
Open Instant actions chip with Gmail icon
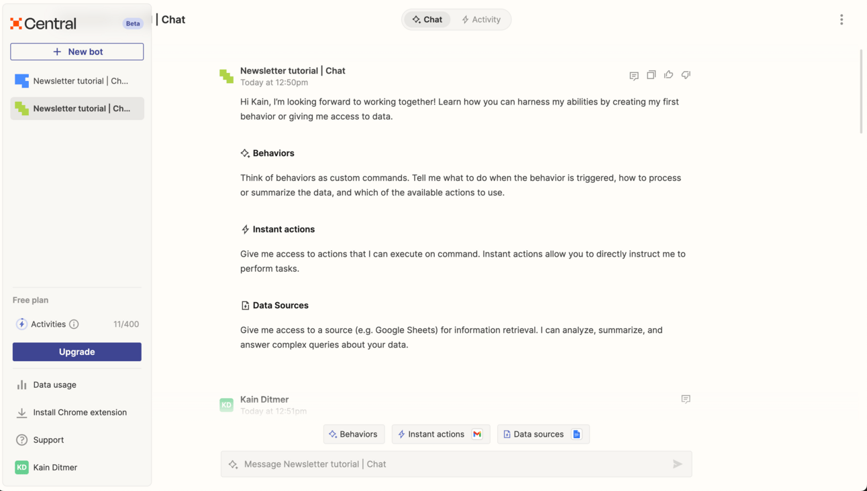click(441, 434)
